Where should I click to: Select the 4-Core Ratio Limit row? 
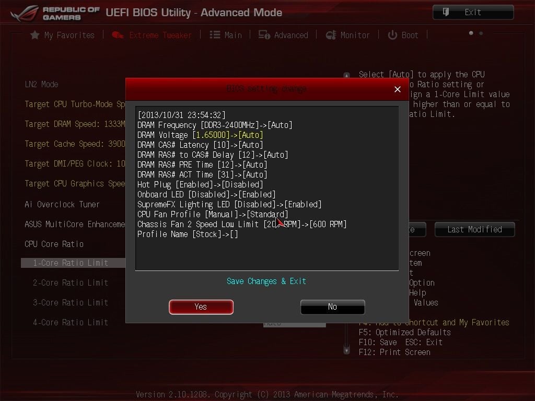71,322
